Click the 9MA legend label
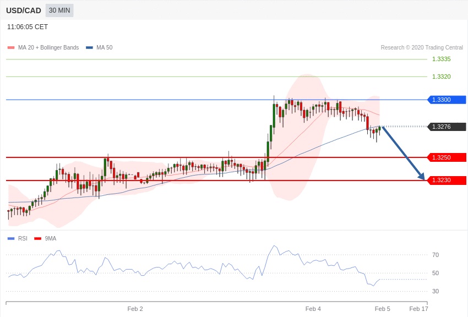Viewport: 468px width, 317px height. coord(51,238)
